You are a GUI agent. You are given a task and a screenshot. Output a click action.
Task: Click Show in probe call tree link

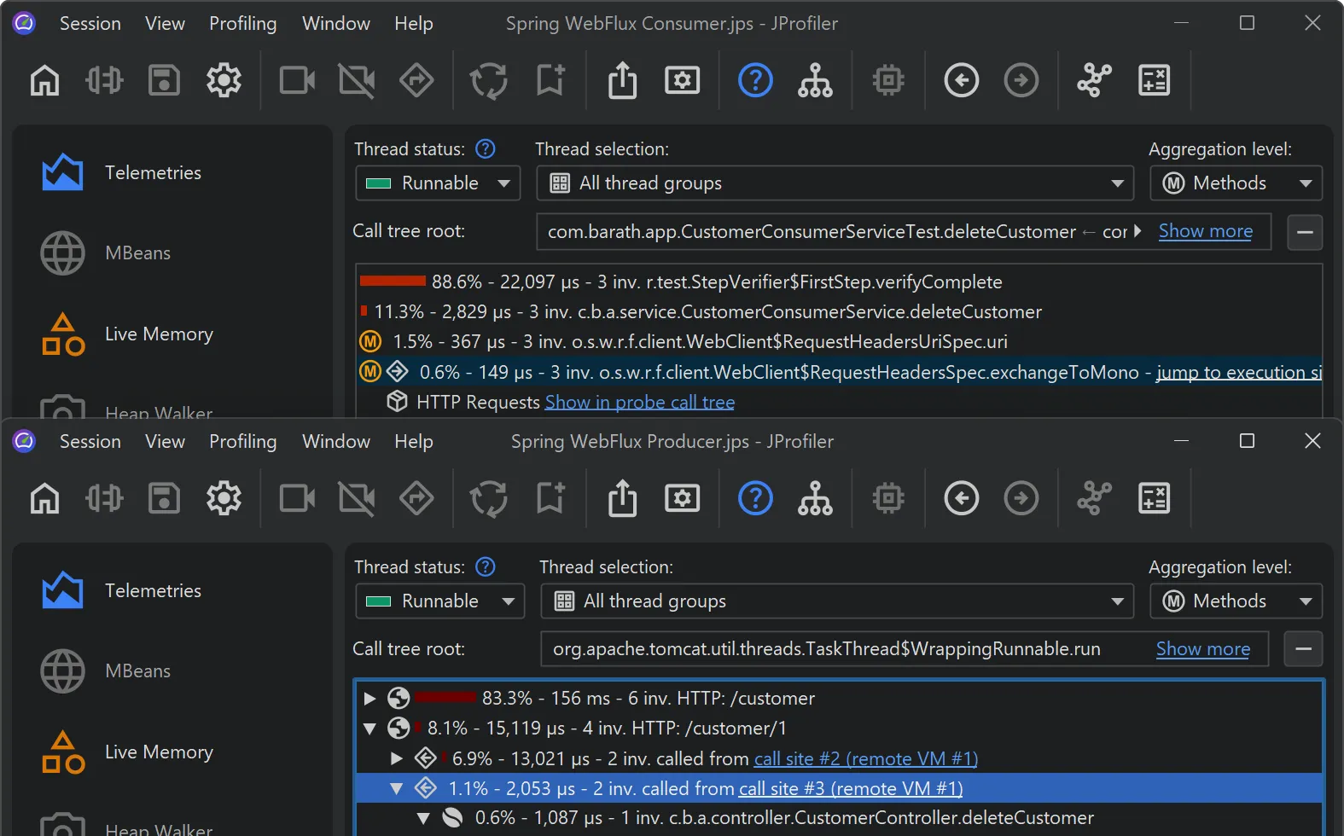[640, 403]
